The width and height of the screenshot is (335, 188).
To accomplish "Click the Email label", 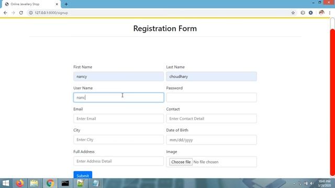I will tap(78, 109).
